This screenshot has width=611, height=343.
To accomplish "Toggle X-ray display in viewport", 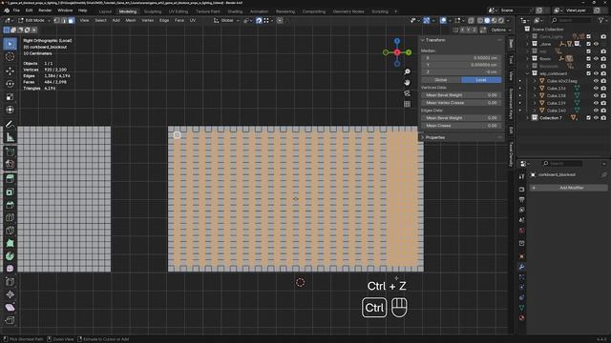I will (471, 20).
